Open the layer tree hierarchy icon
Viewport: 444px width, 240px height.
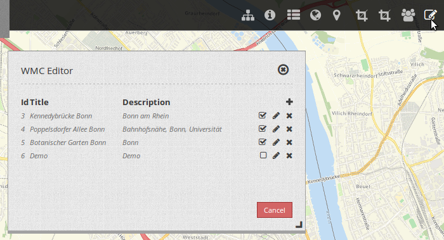pos(248,15)
